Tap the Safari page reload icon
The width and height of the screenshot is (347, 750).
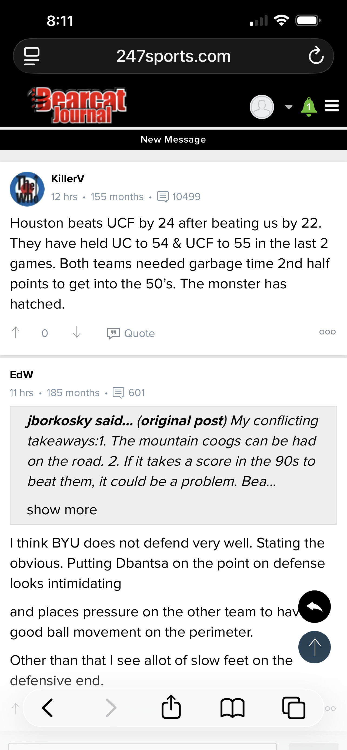pos(316,56)
